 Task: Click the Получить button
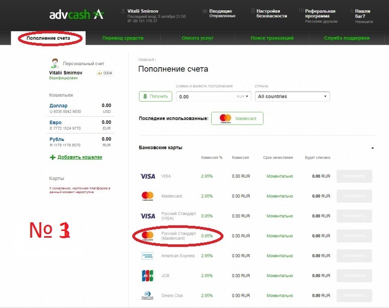[155, 97]
